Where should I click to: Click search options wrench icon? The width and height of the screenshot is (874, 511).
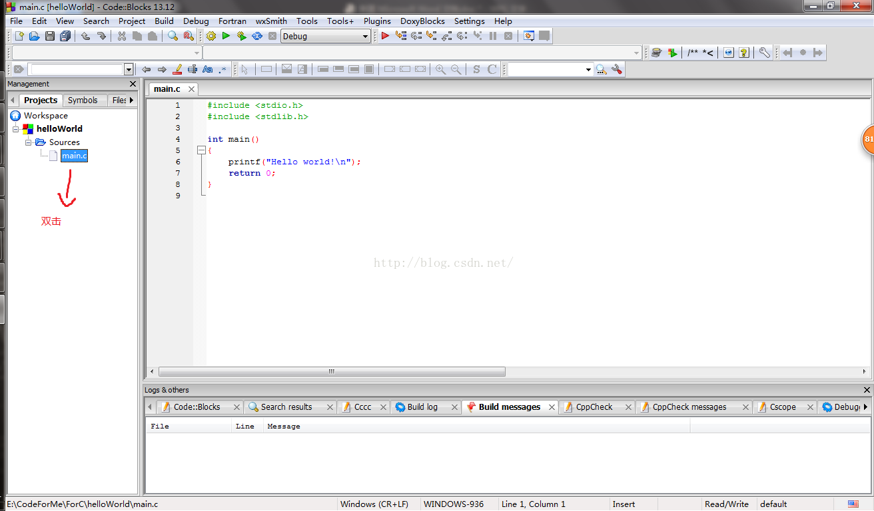(617, 69)
